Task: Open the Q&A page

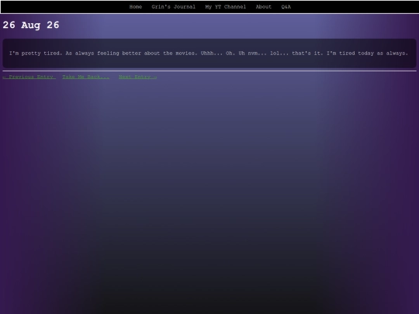Action: pos(286,7)
